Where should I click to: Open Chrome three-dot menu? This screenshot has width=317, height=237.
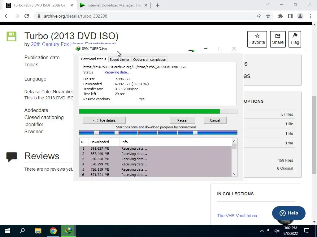[x=310, y=16]
